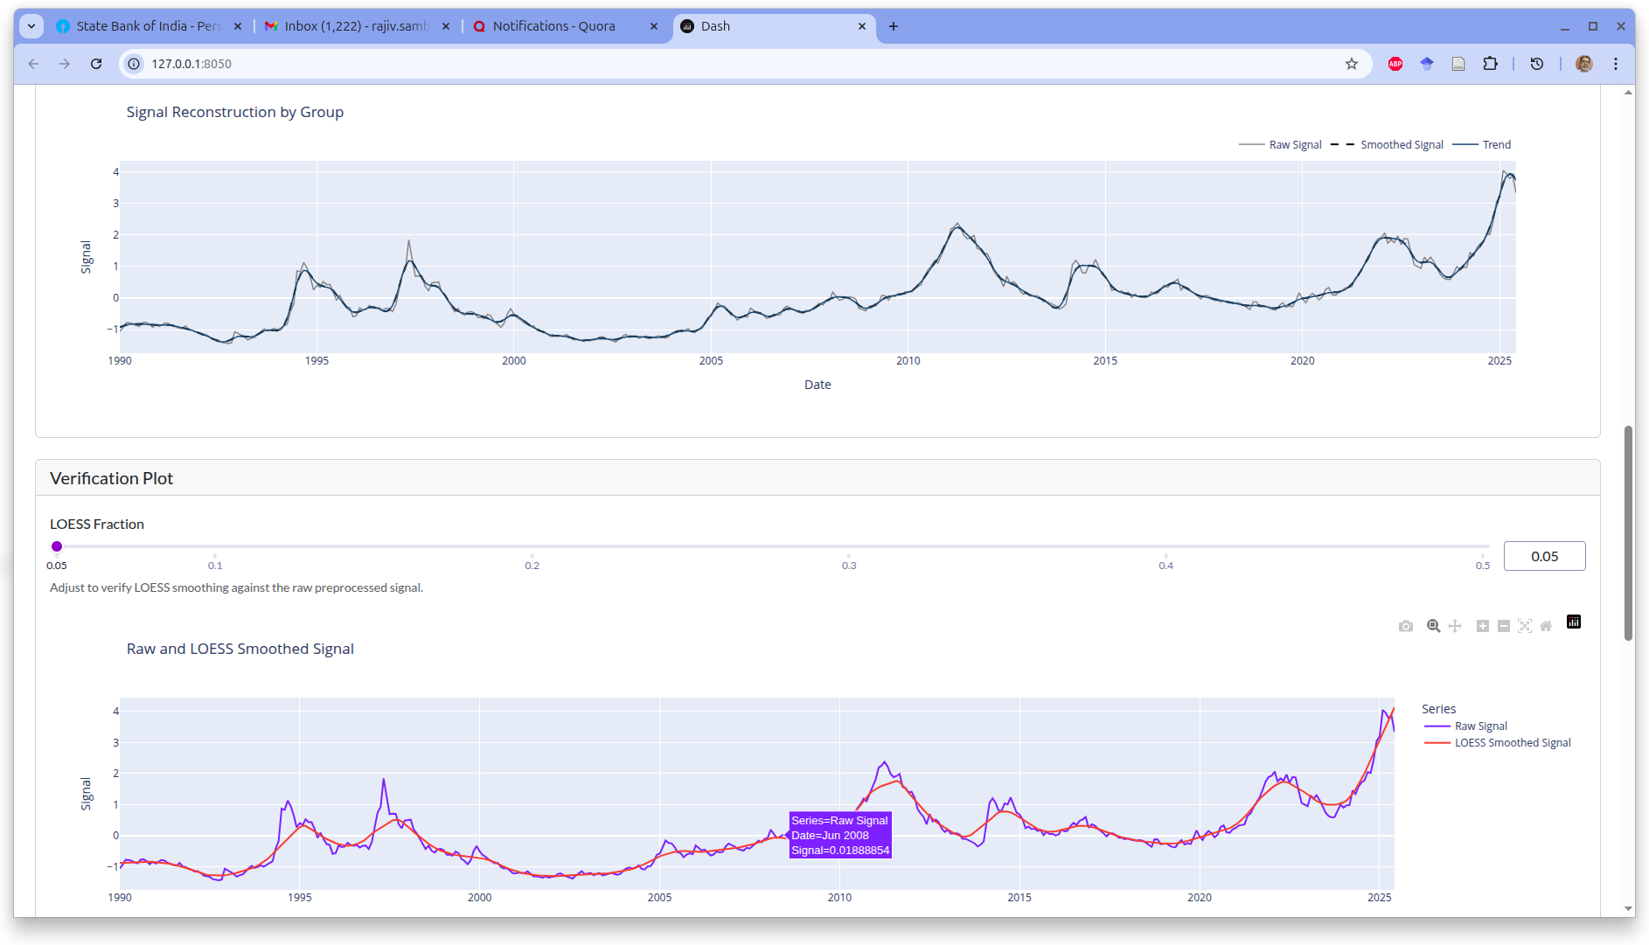Reset axes with the home icon

pyautogui.click(x=1546, y=626)
